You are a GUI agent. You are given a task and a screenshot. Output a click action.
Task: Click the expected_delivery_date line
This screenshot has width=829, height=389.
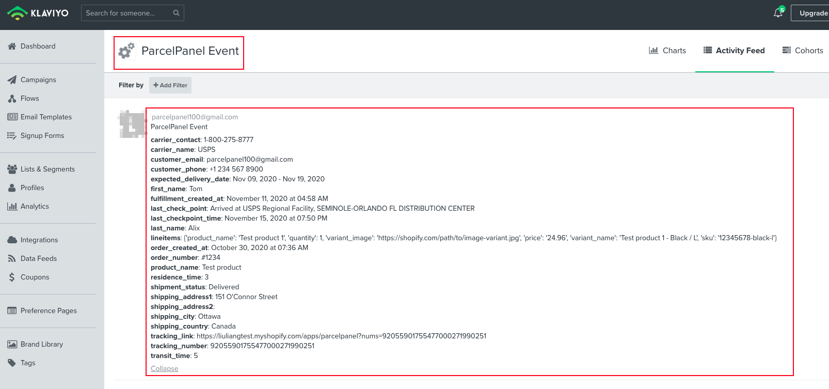237,179
